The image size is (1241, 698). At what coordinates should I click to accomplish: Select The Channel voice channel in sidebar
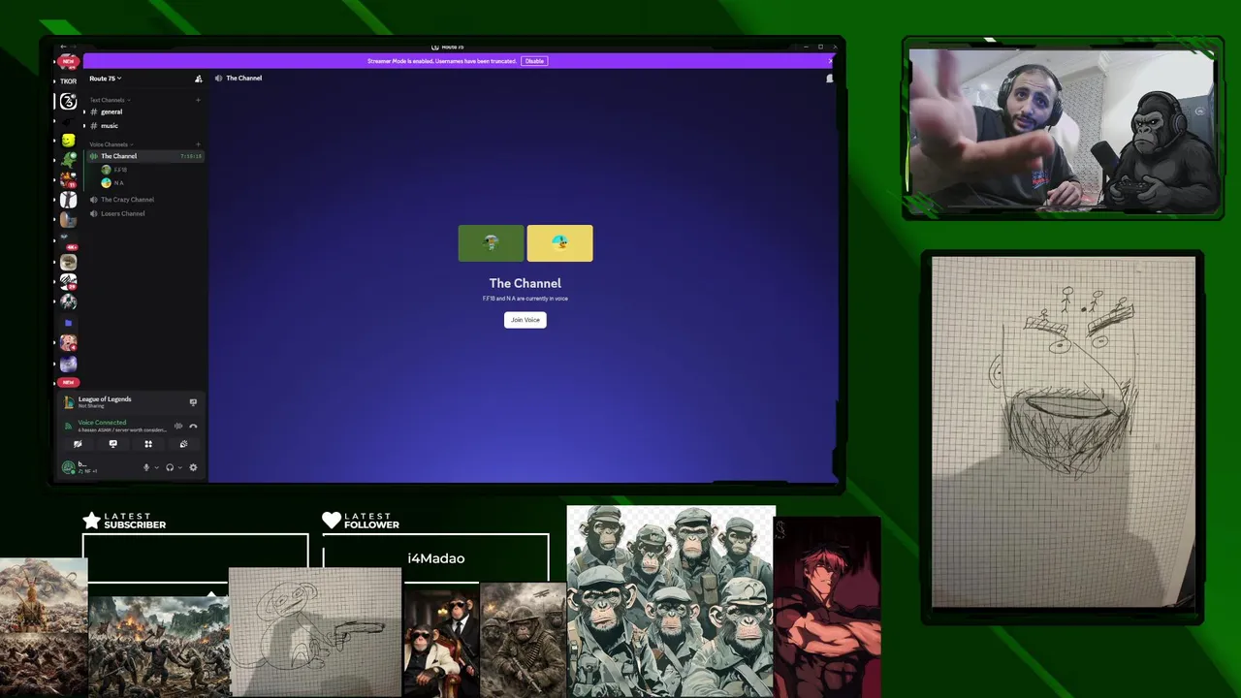tap(144, 156)
